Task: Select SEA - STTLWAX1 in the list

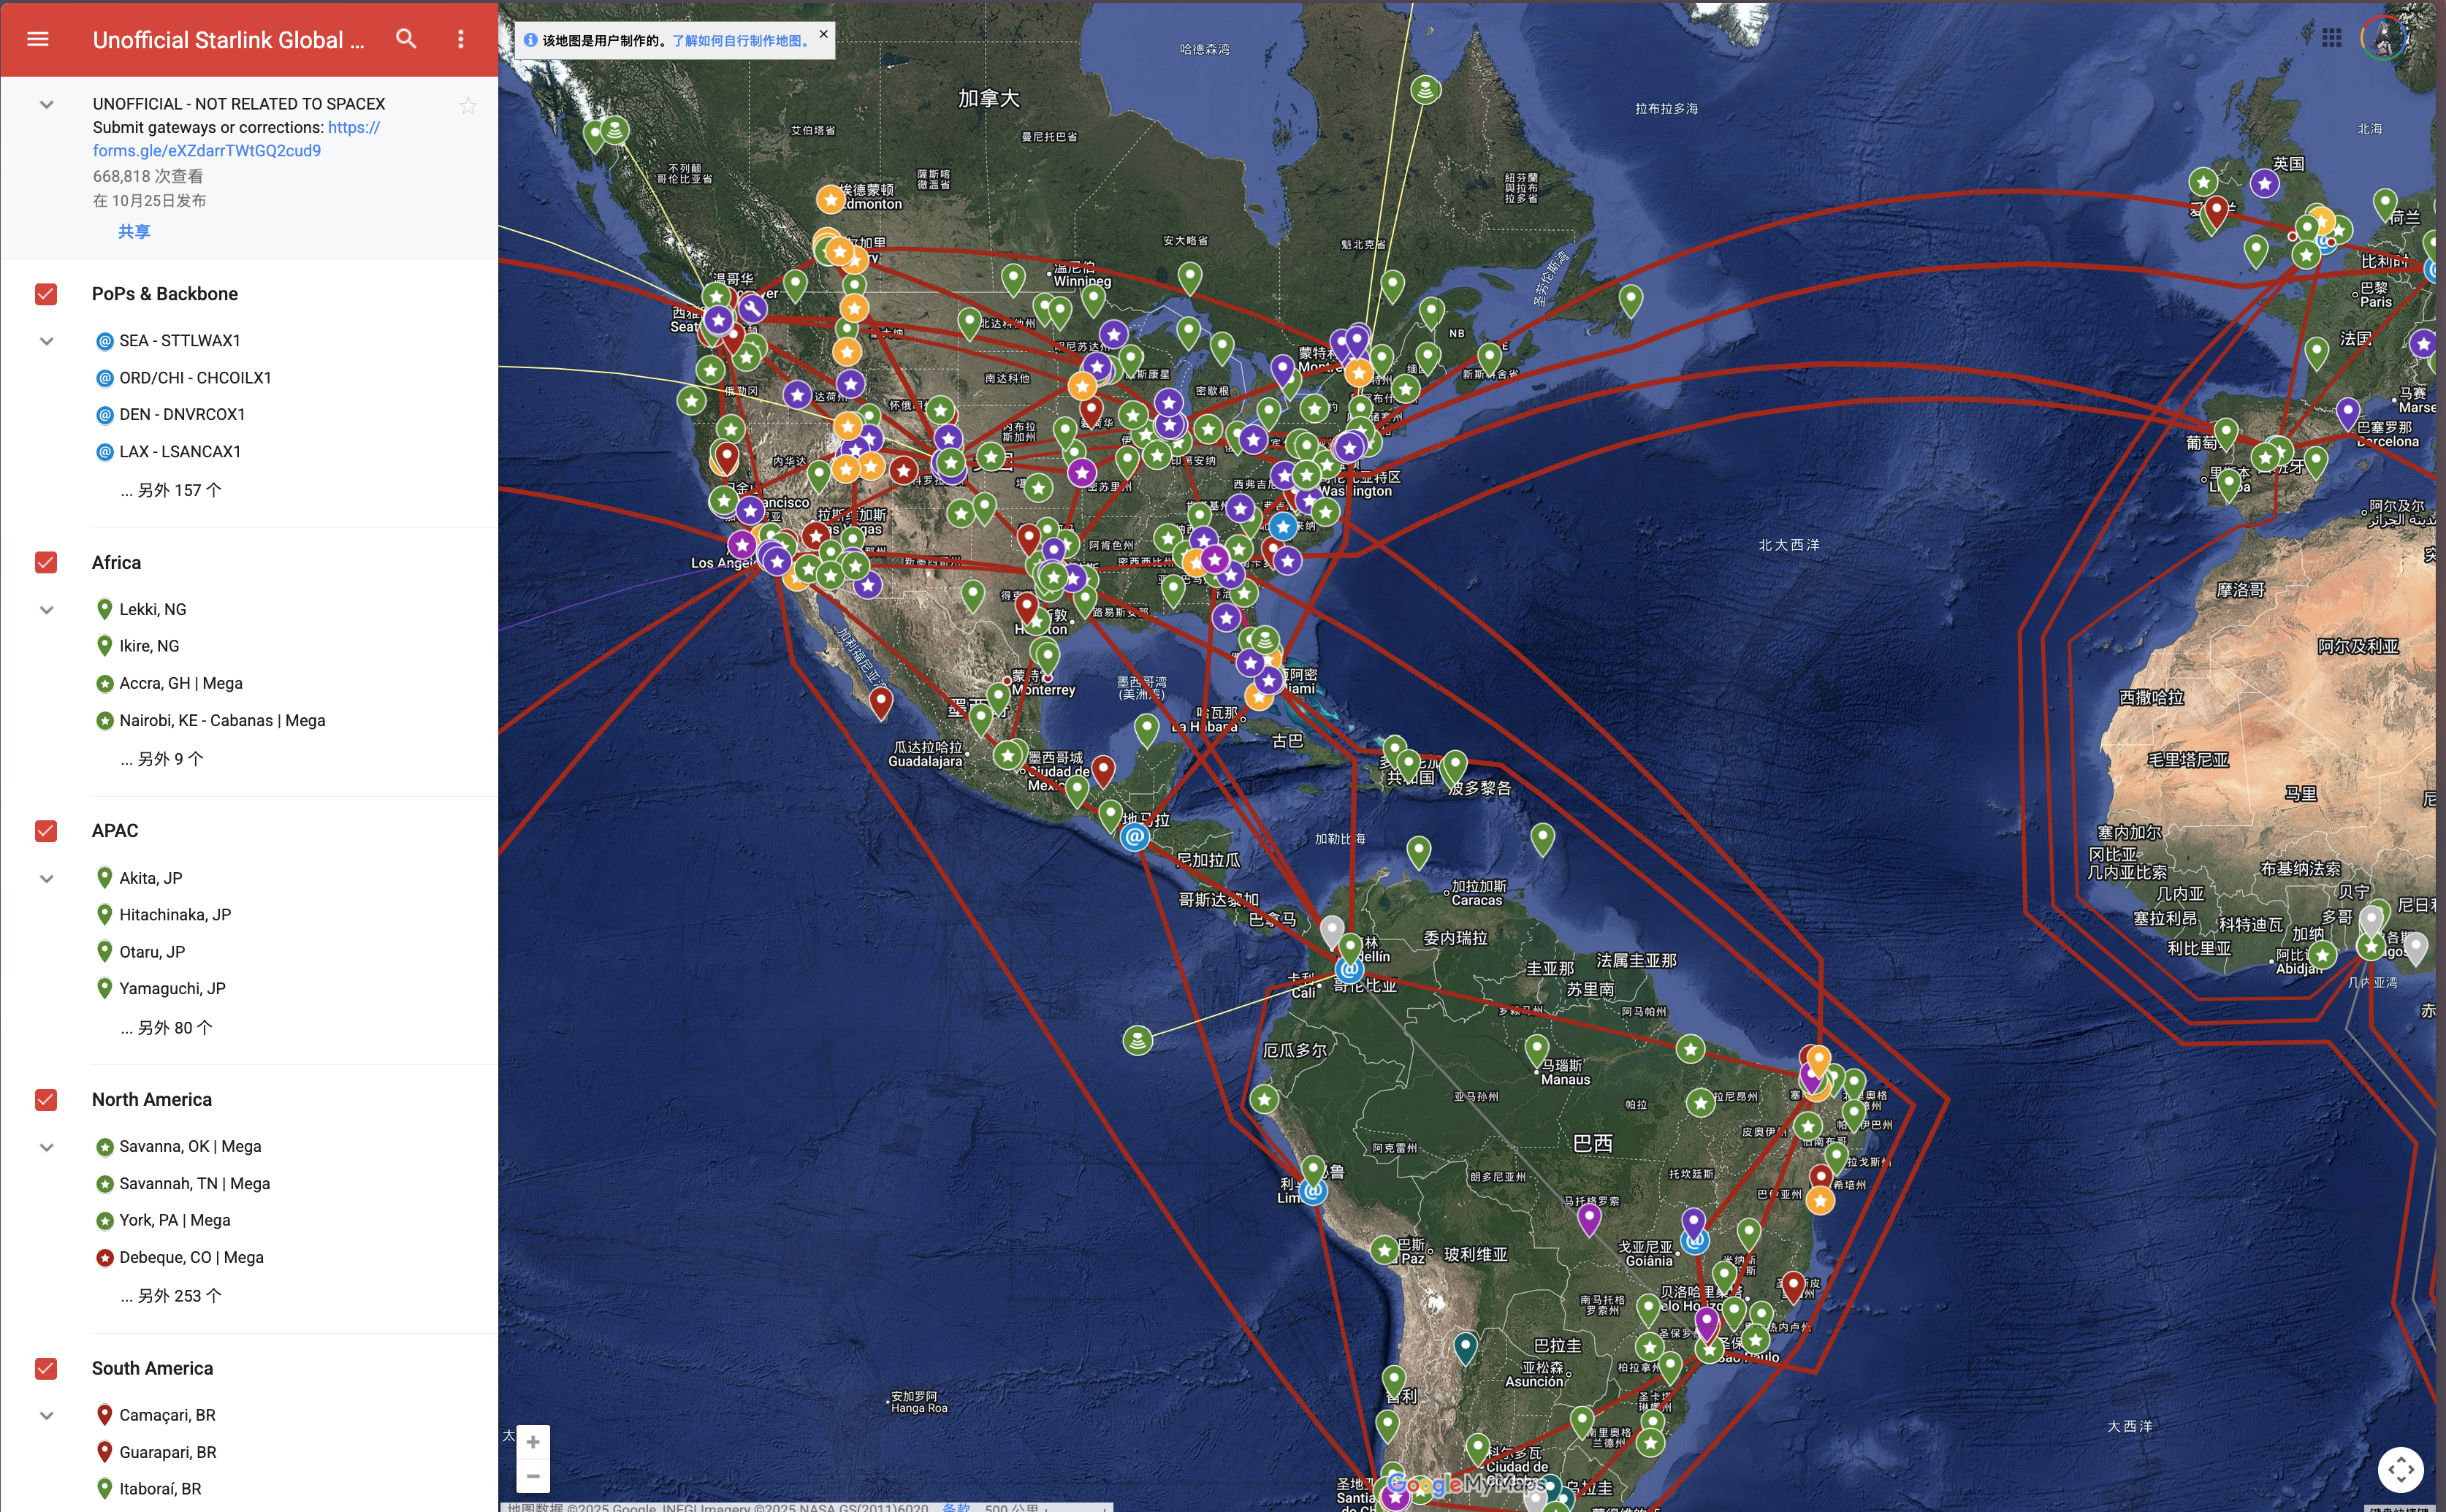Action: coord(180,341)
